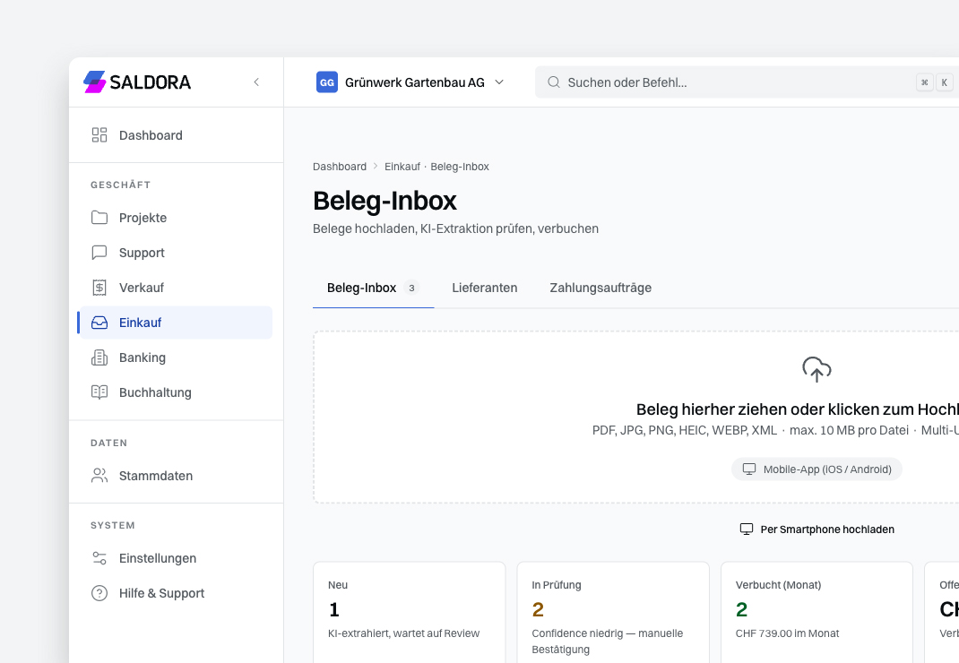Click the count badge 3 on Beleg-Inbox tab
This screenshot has height=663, width=959.
point(411,288)
